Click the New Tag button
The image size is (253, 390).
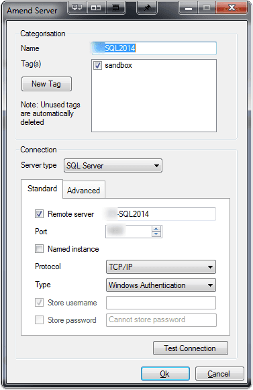pyautogui.click(x=46, y=84)
